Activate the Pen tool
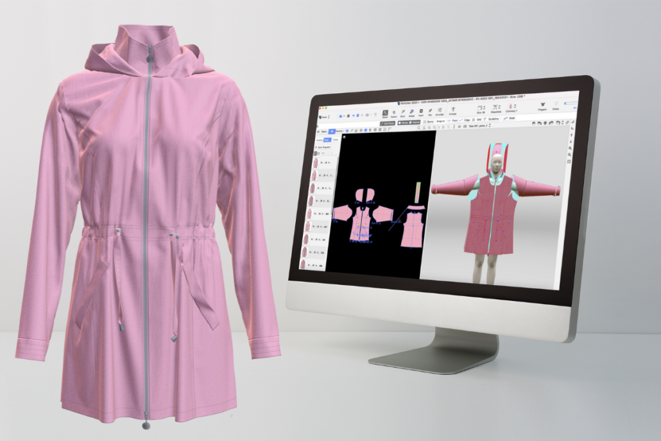The width and height of the screenshot is (661, 441). 430,112
